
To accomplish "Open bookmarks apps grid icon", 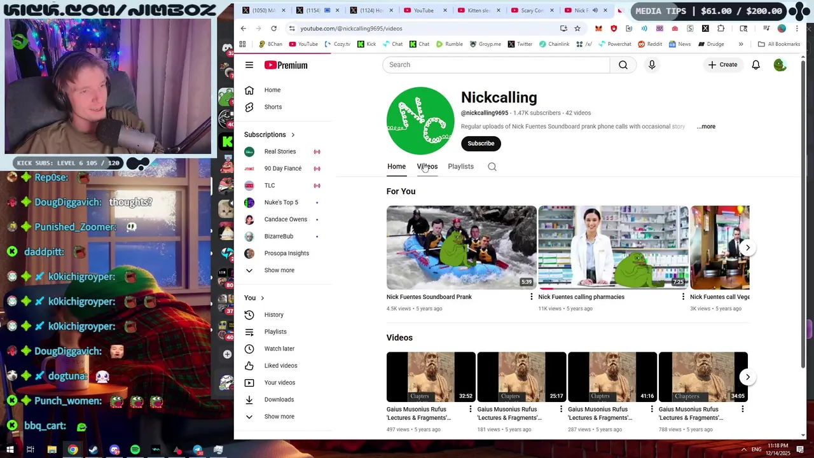I will point(242,44).
